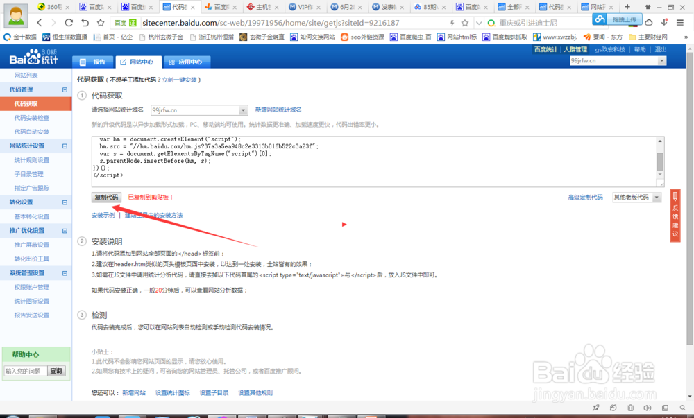694x418 pixels.
Task: Click the 拖拽上传 cloud upload badge
Action: (x=616, y=19)
